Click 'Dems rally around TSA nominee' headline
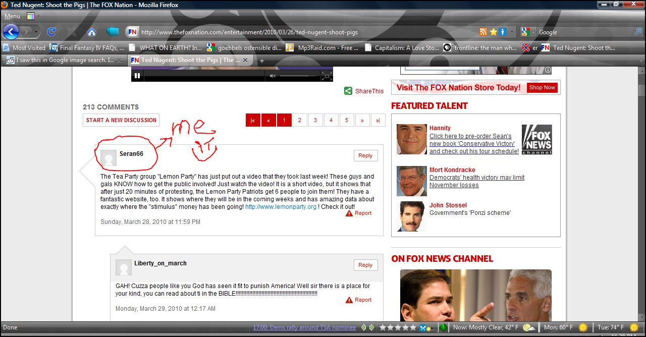Image resolution: width=646 pixels, height=337 pixels. coord(304,327)
